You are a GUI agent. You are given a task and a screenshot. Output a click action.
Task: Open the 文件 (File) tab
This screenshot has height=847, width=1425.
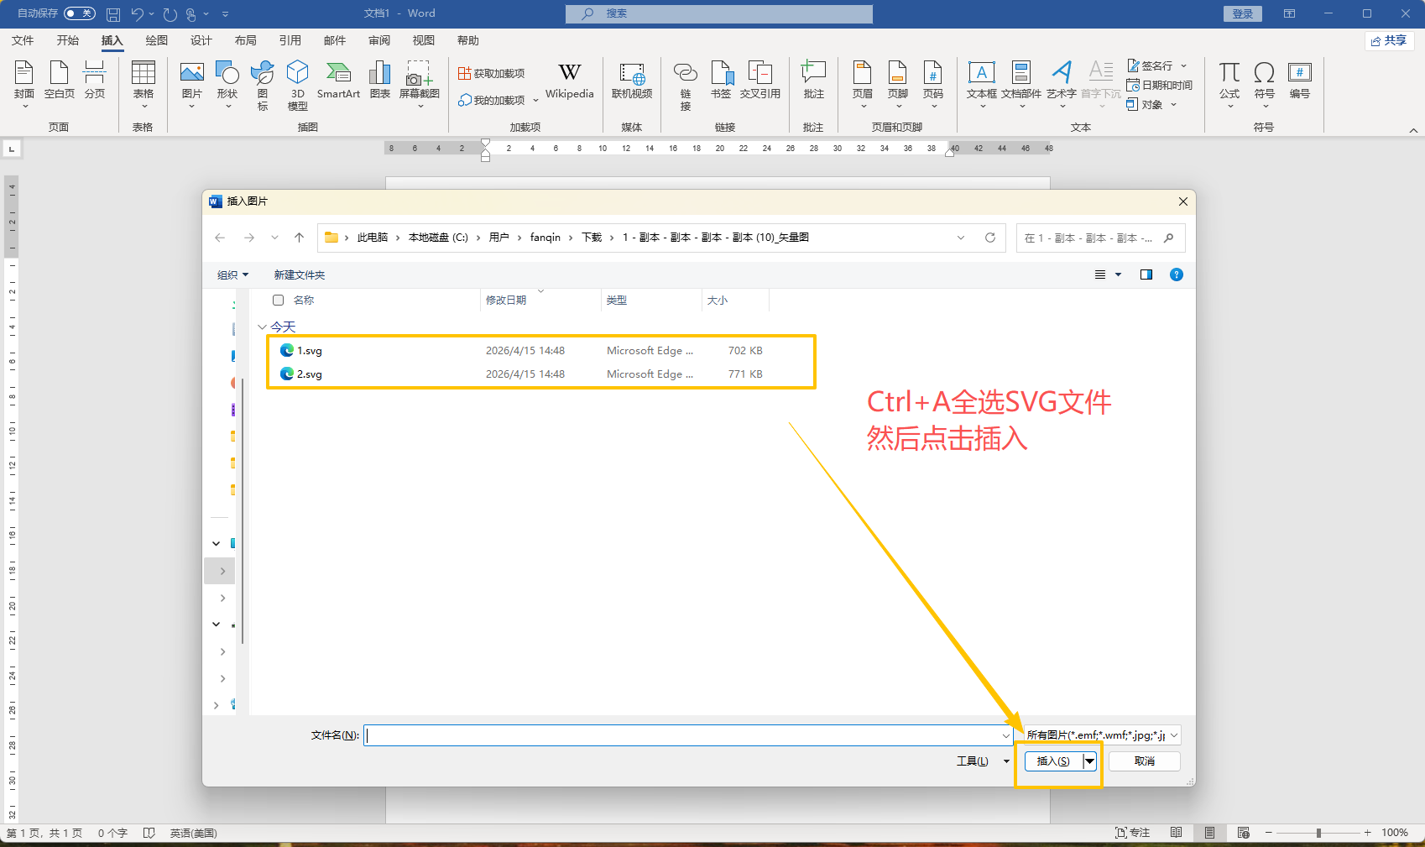(23, 40)
